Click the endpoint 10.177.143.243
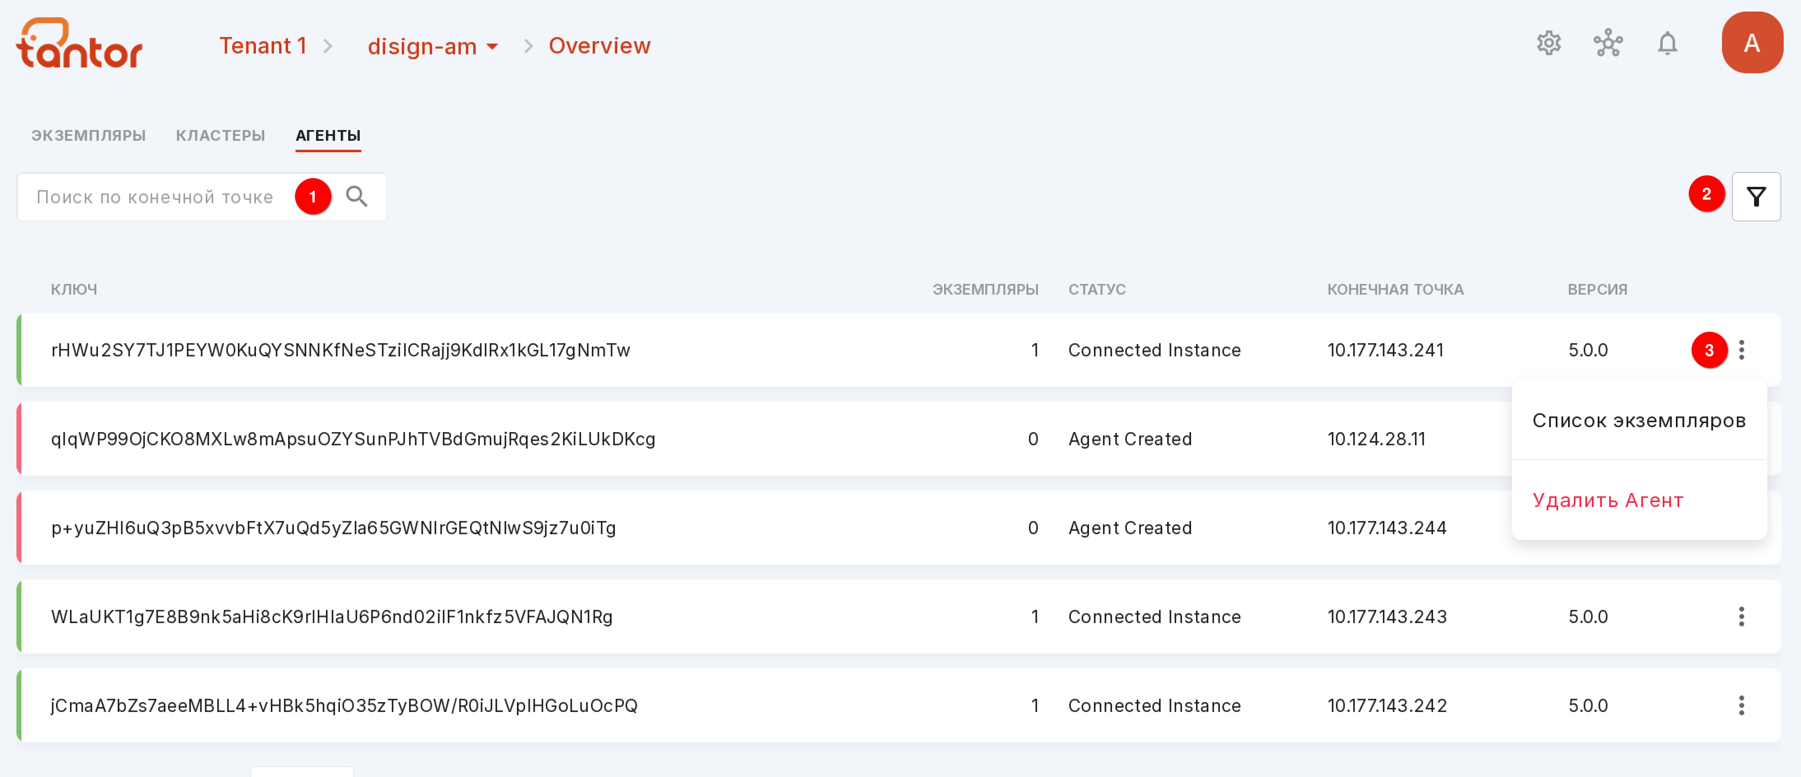 (x=1387, y=616)
